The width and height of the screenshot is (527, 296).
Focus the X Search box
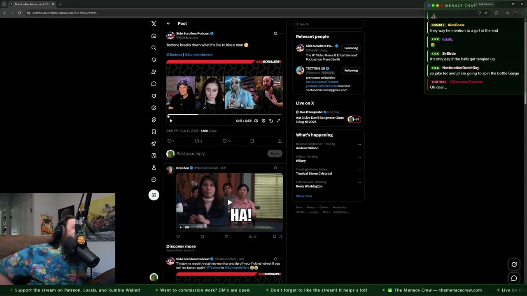[x=329, y=24]
